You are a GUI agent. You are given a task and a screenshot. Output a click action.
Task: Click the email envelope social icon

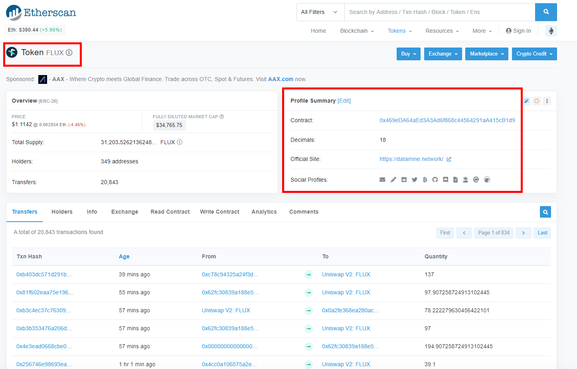coord(382,180)
